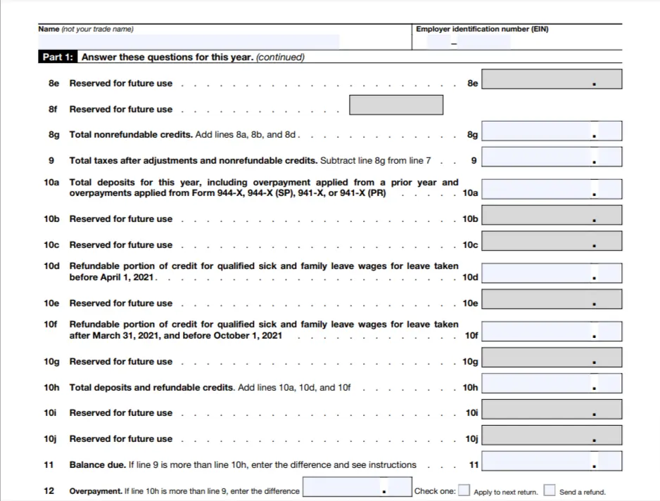Image resolution: width=660 pixels, height=501 pixels.
Task: Check the 'Send a refund' box
Action: tap(550, 490)
